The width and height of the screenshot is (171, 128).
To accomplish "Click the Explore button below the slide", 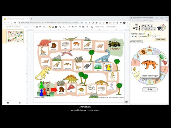I will pyautogui.click(x=126, y=102).
